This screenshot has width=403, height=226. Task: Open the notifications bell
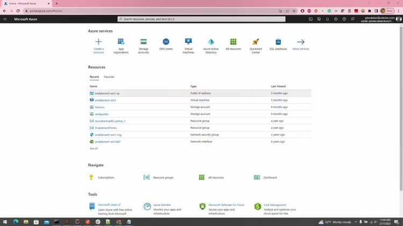click(x=327, y=19)
